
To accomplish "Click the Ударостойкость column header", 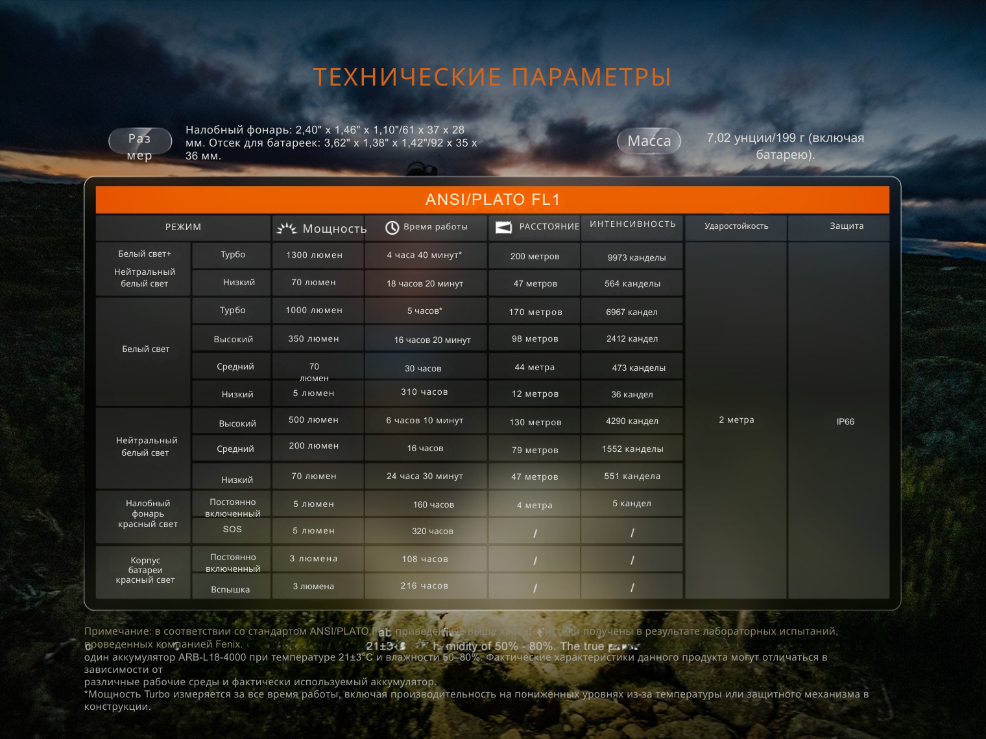I will tap(736, 226).
